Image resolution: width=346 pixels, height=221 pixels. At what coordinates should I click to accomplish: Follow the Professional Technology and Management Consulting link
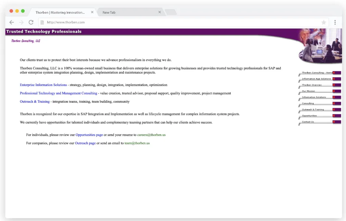point(59,93)
